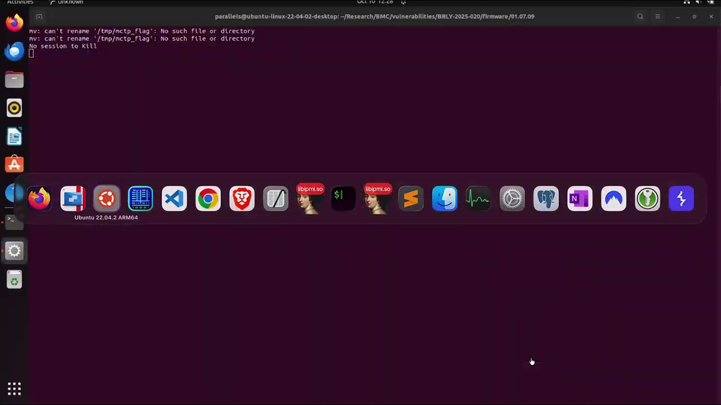This screenshot has height=405, width=721.
Task: Select the KeePassXC key icon
Action: (x=647, y=199)
